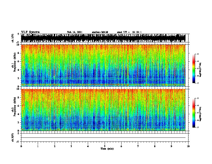Click the '4' time axis tick label
Viewport: 212px width, 164px height.
pos(88,146)
